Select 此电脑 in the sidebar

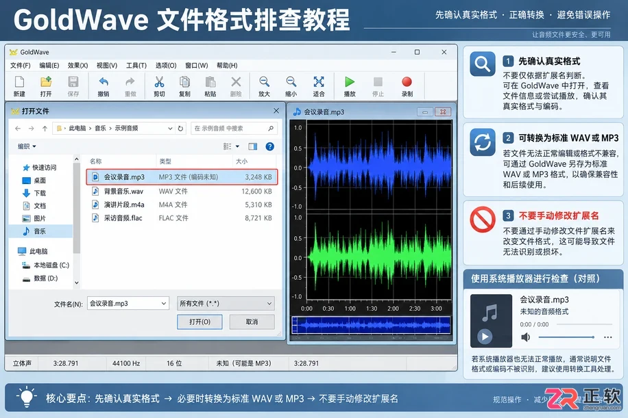pyautogui.click(x=33, y=251)
